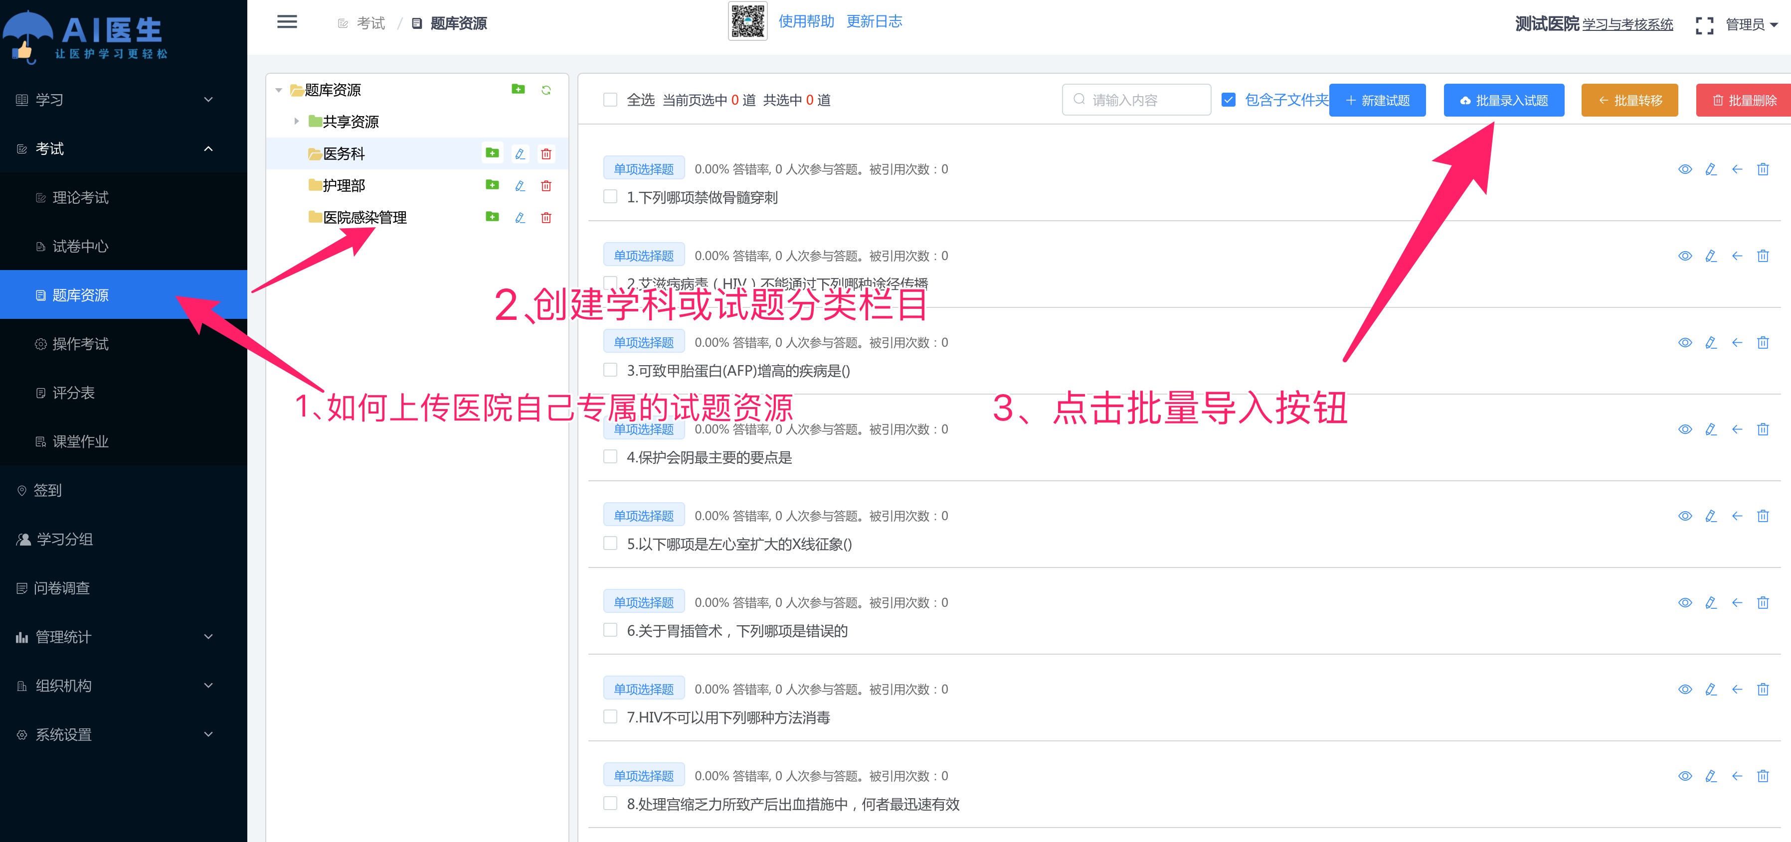Select question 8 宫缩乏力 checkbox
The image size is (1791, 842).
610,803
